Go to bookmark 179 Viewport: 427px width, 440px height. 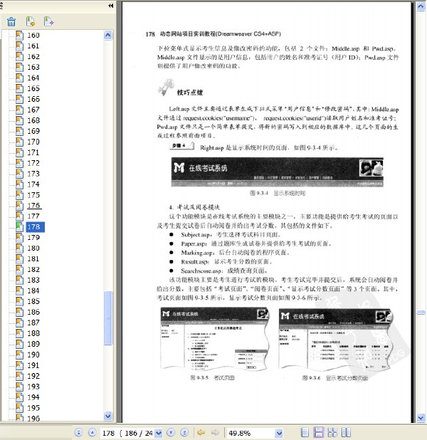(x=33, y=237)
